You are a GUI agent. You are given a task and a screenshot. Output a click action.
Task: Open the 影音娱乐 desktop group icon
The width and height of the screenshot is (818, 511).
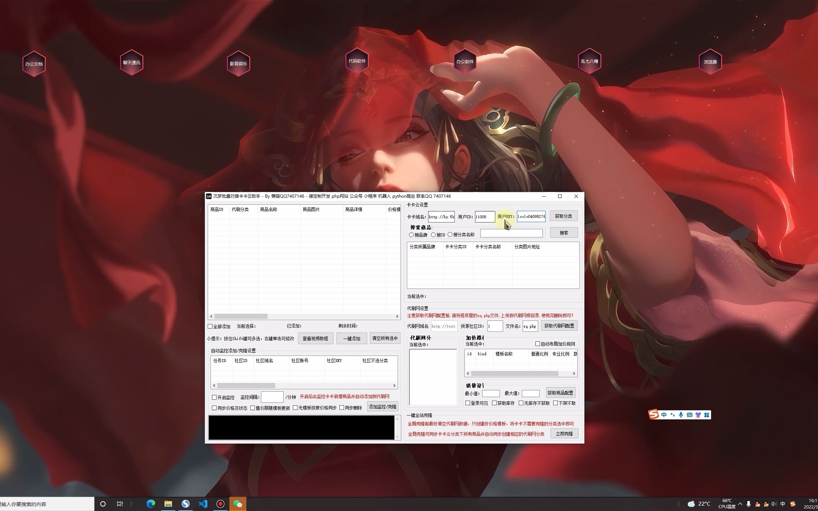coord(238,64)
